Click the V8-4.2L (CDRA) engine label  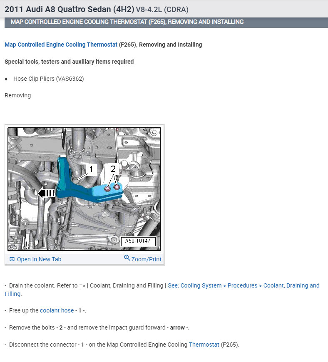[x=162, y=10]
